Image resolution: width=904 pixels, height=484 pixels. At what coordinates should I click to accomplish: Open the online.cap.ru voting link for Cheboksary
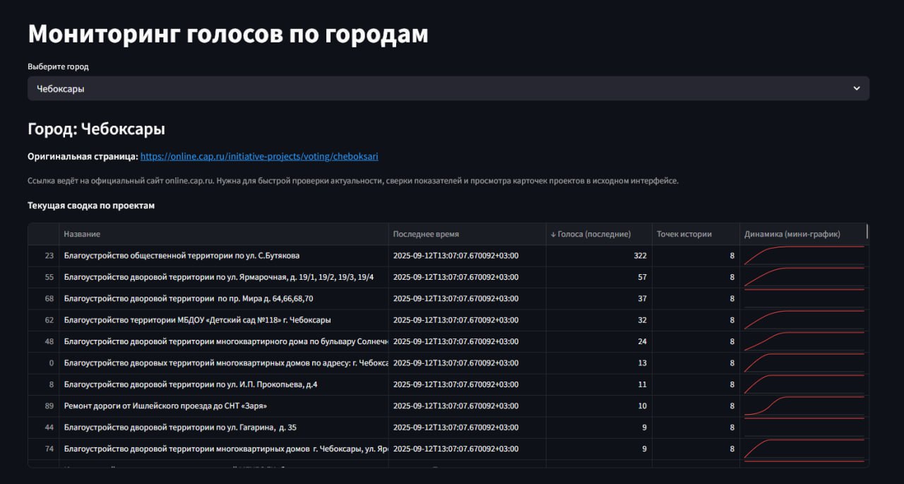click(259, 156)
